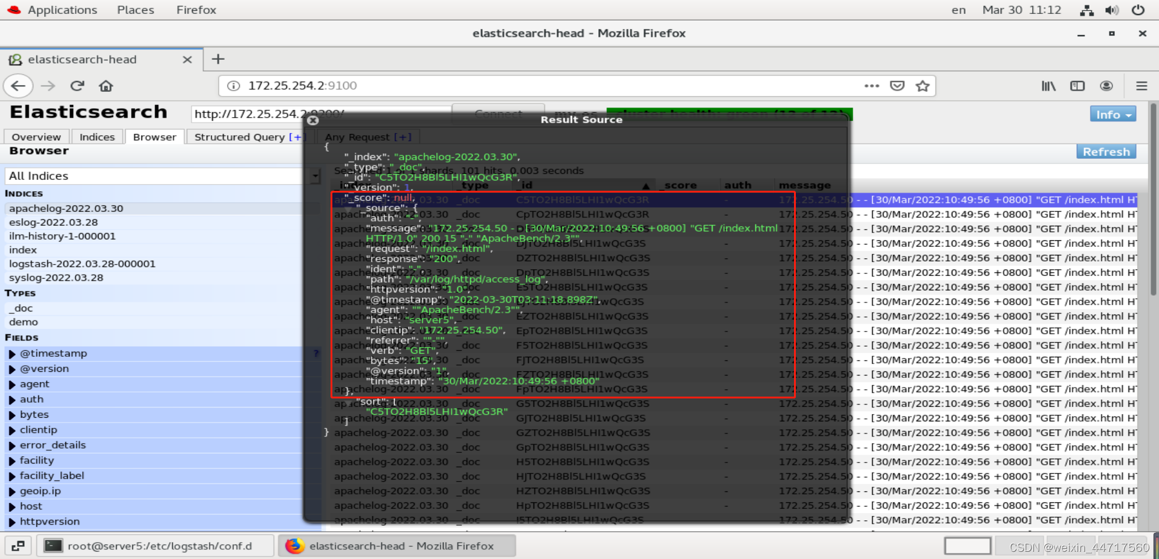Open volume control in top bar

(1112, 10)
